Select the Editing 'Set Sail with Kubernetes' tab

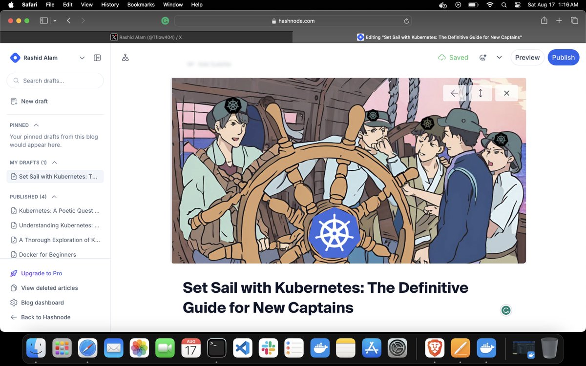point(439,37)
